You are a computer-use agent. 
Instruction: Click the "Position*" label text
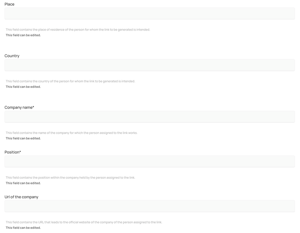click(x=13, y=152)
